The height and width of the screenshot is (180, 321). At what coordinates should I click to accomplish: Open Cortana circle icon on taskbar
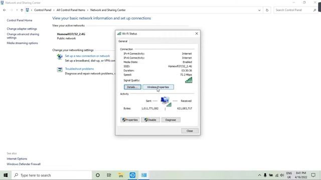98,175
